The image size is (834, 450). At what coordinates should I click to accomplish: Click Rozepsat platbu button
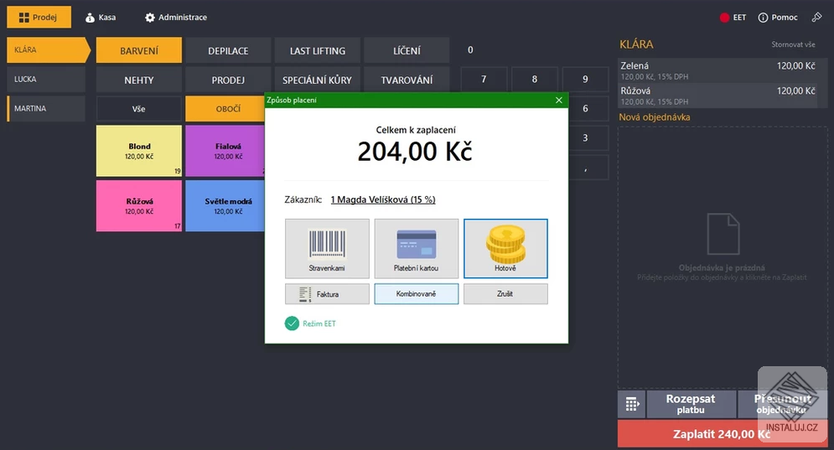pos(691,404)
